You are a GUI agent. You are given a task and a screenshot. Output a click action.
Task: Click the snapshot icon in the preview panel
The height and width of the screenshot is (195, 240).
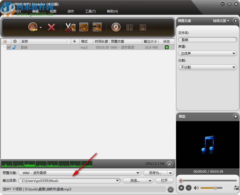[x=236, y=188]
